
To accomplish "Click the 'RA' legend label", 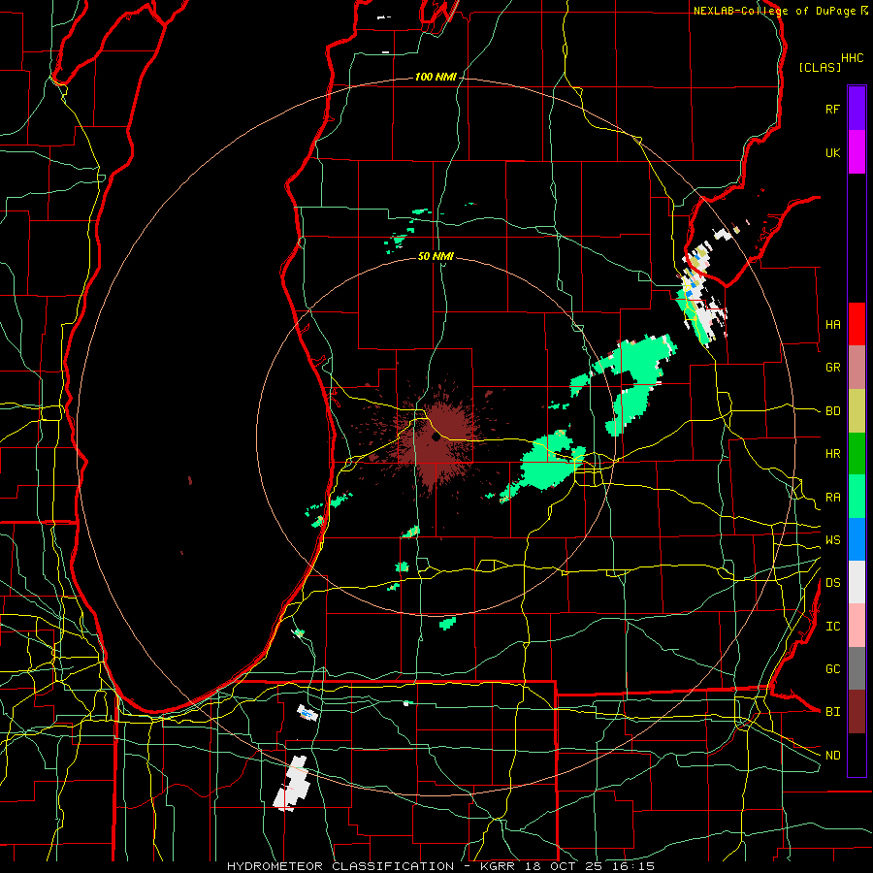I will (x=832, y=498).
